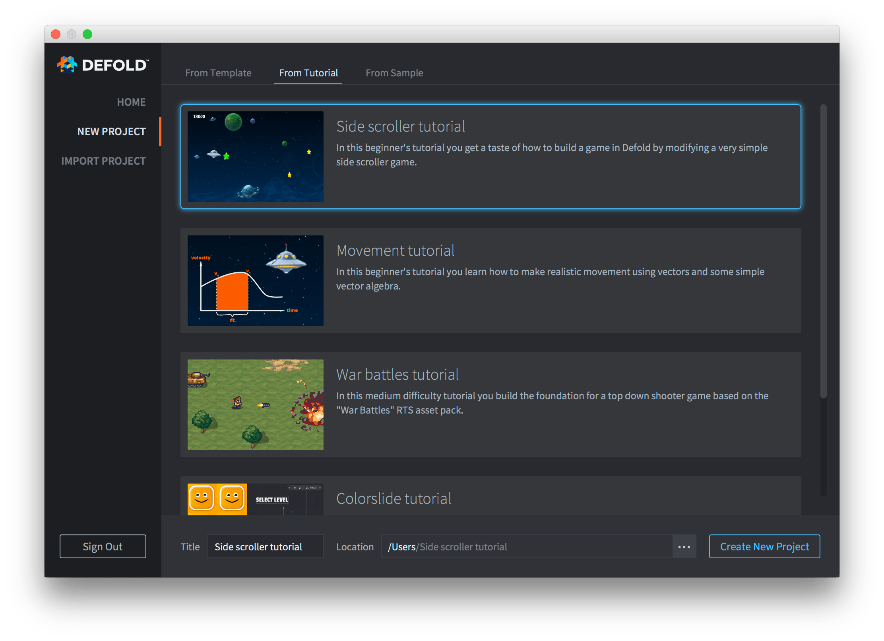Click the green maximize window button
The height and width of the screenshot is (641, 884).
(87, 35)
